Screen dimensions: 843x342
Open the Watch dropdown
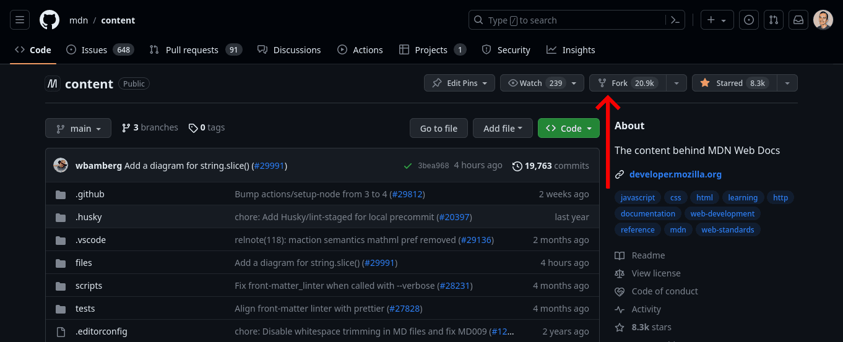[542, 83]
